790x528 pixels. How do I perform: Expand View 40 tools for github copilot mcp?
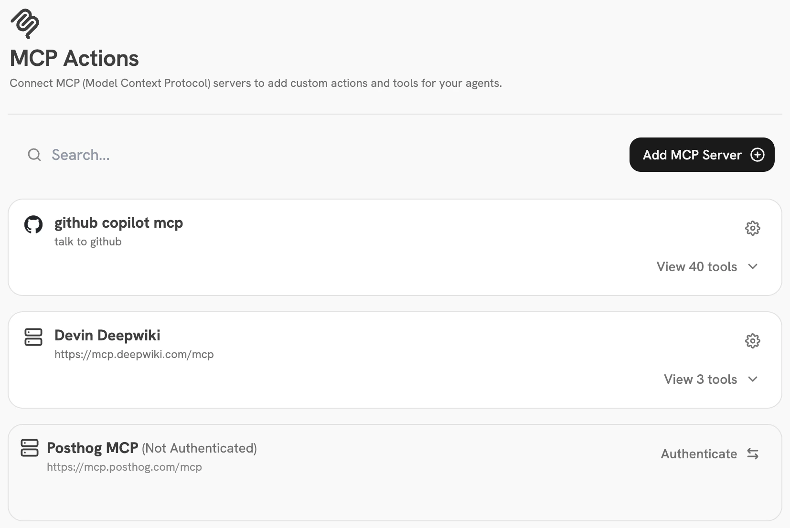tap(696, 266)
